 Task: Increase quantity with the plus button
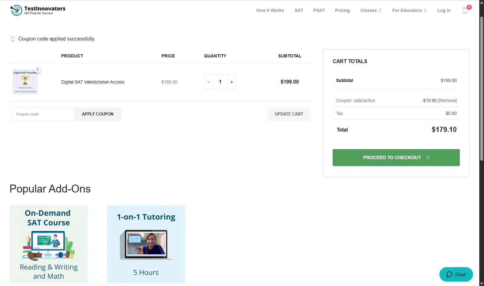click(x=231, y=82)
